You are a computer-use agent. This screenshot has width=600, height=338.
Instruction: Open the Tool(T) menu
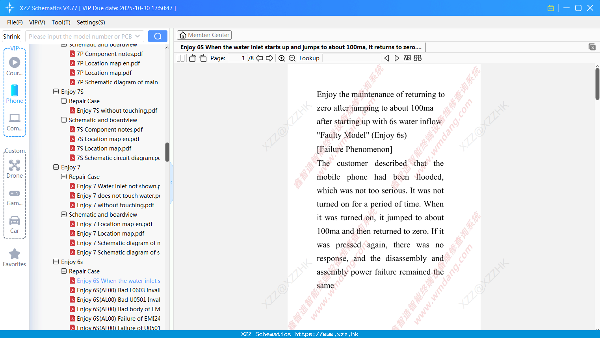click(x=61, y=22)
